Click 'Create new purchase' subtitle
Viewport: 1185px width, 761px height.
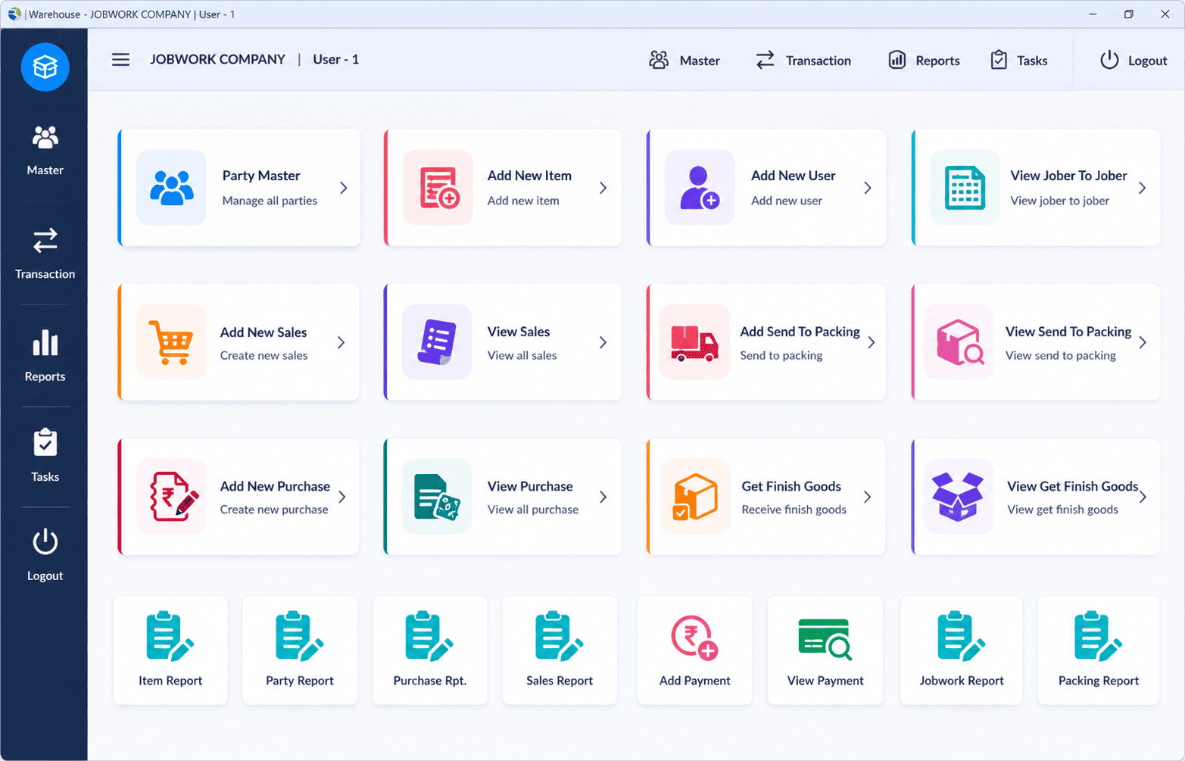point(274,510)
